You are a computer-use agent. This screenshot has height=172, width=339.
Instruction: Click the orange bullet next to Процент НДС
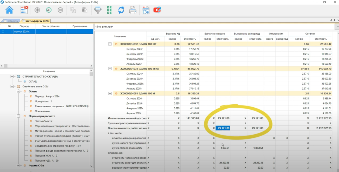pos(31,160)
